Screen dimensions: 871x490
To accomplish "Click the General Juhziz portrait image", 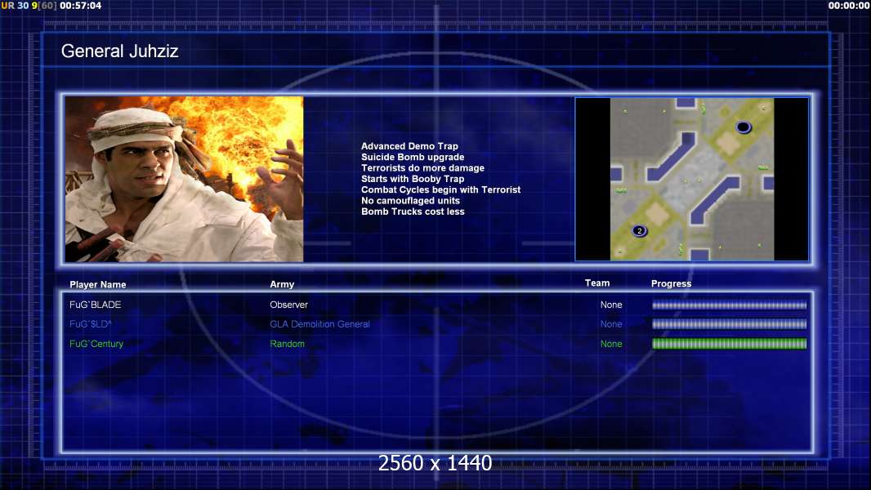I will click(184, 179).
